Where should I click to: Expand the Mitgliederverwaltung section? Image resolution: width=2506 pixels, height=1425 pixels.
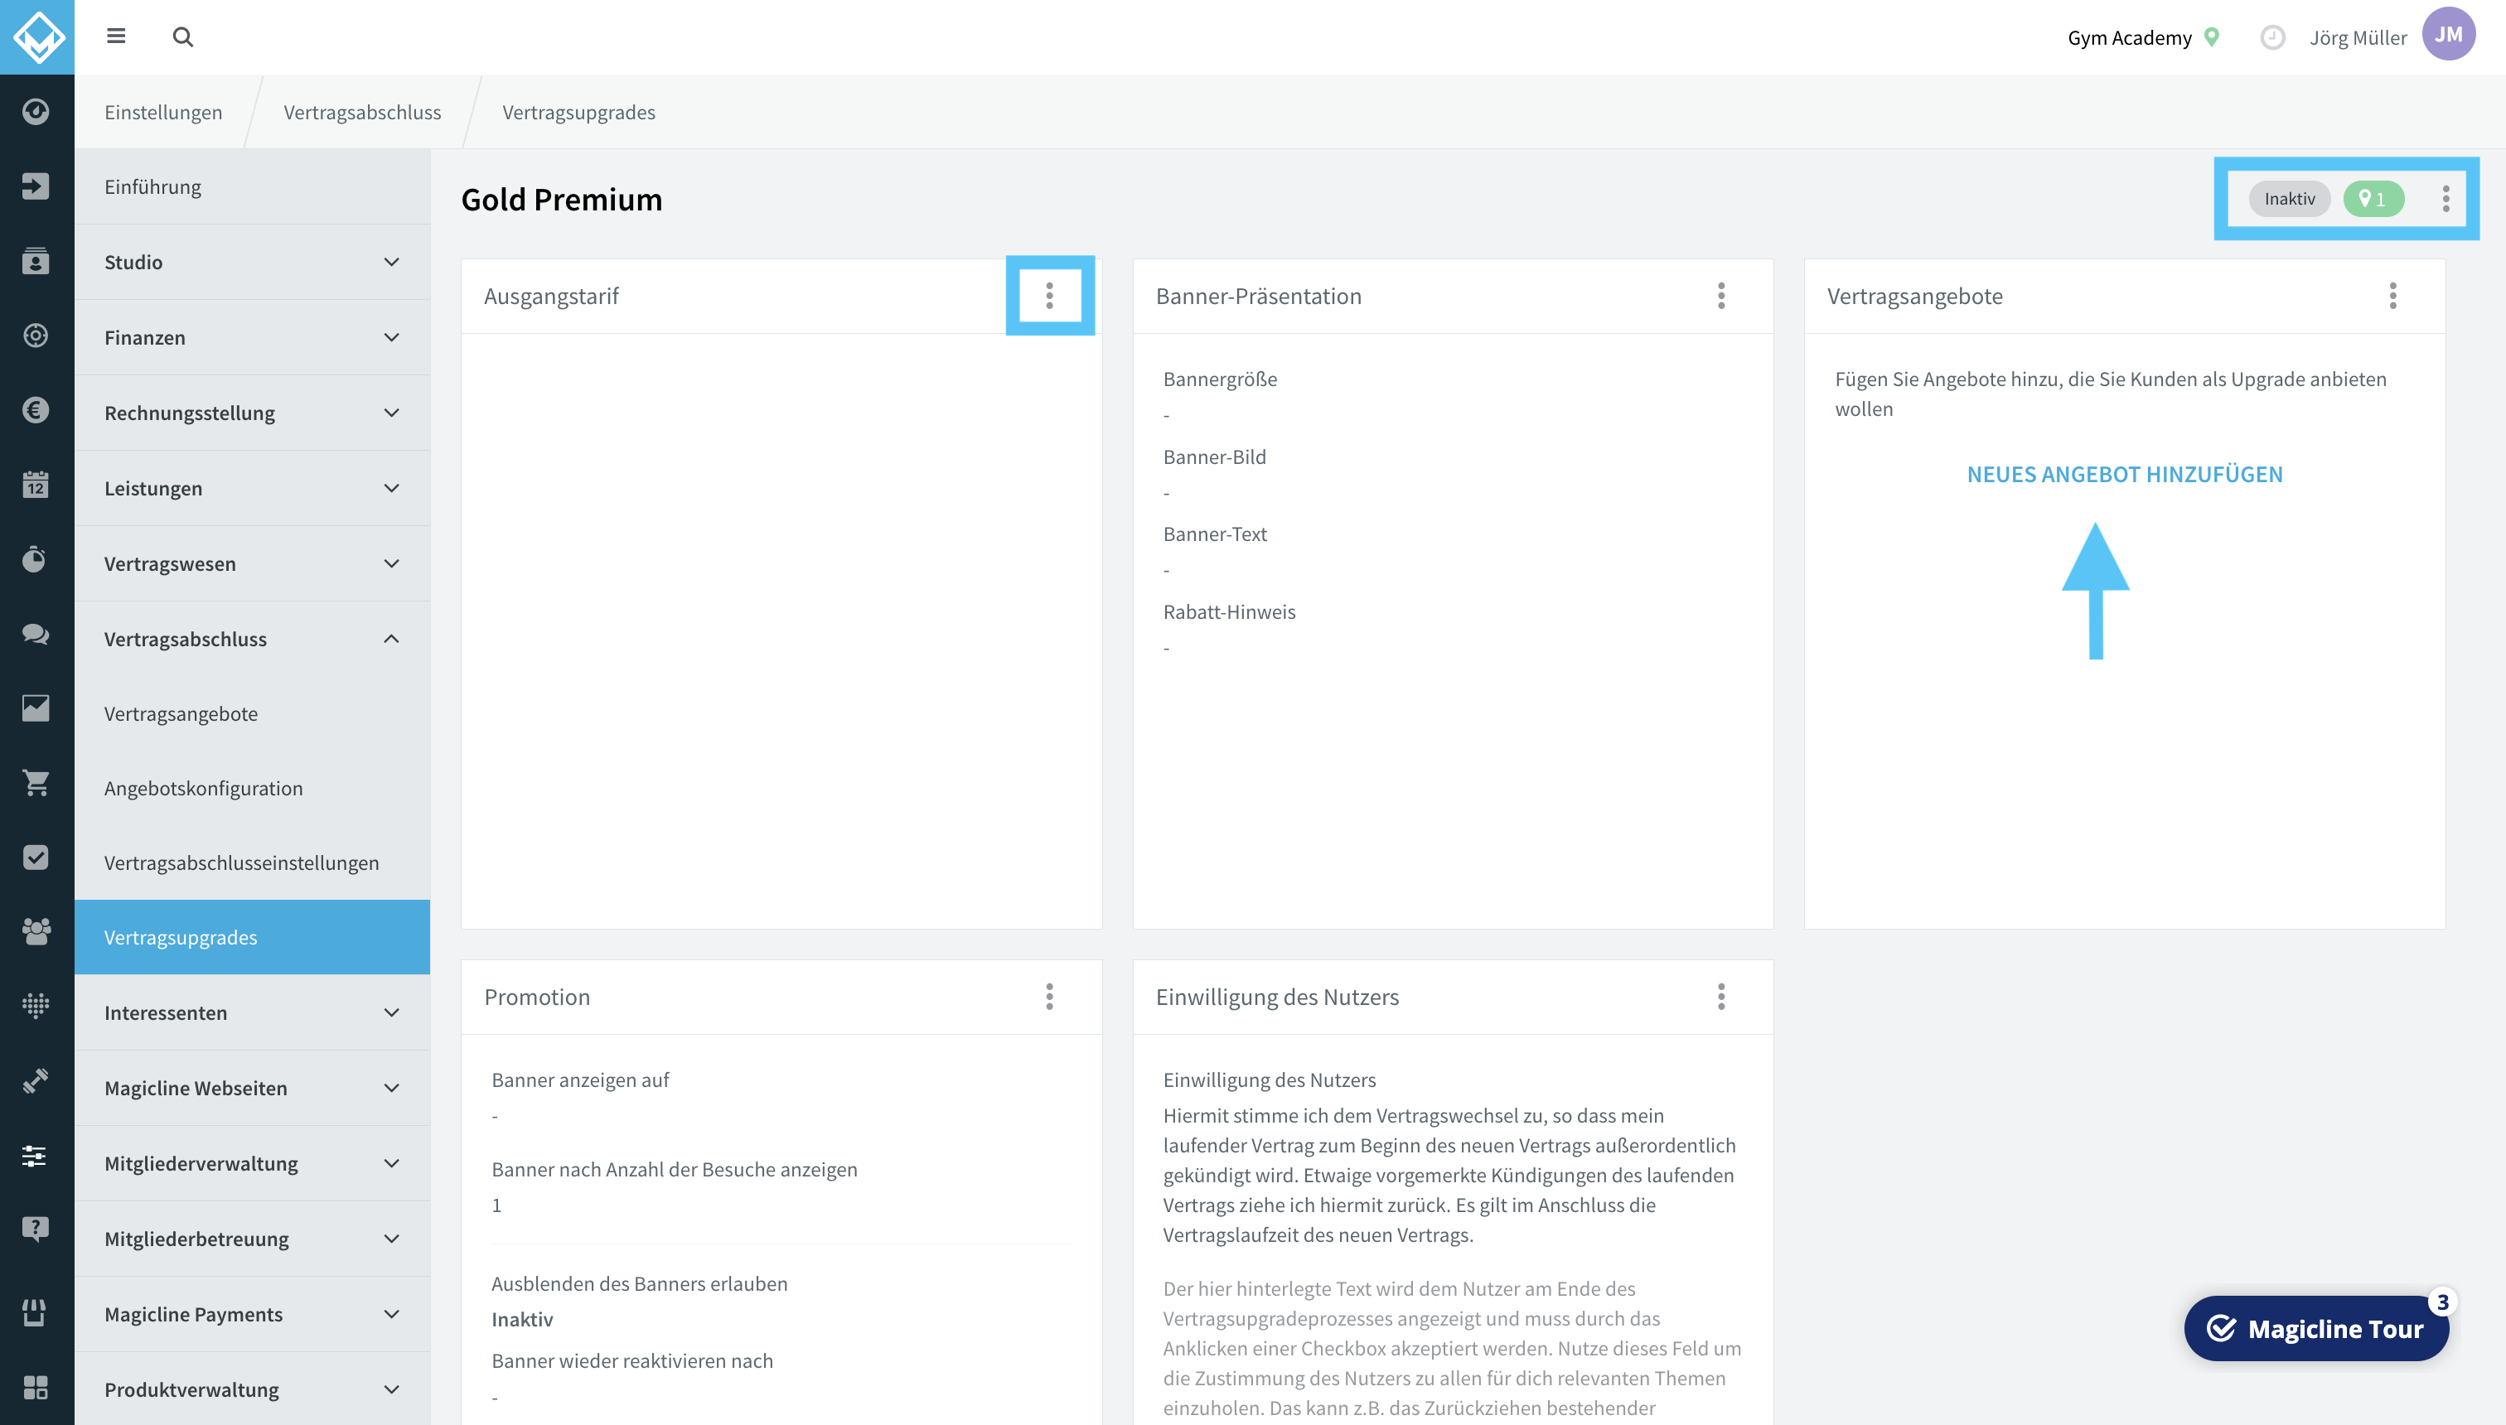click(x=253, y=1162)
